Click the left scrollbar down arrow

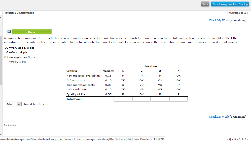[x=1, y=135]
